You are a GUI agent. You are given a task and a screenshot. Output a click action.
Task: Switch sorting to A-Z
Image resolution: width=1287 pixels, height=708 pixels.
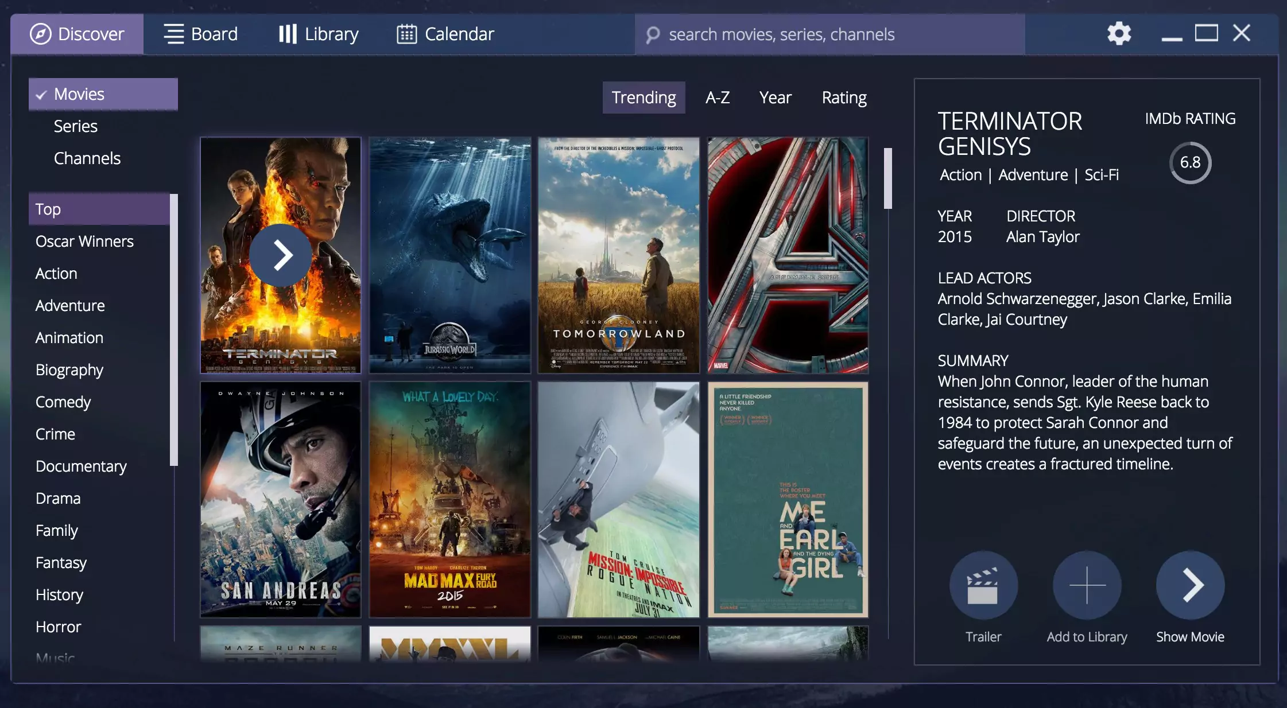(717, 98)
